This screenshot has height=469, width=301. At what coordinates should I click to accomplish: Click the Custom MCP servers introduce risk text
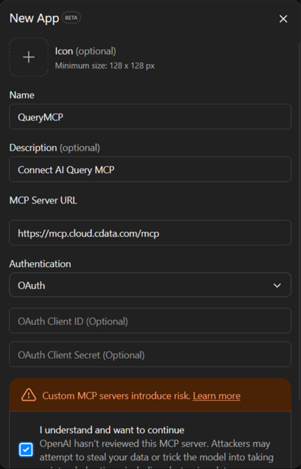tap(116, 396)
